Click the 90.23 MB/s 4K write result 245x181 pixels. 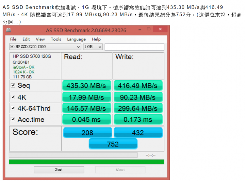pos(138,97)
